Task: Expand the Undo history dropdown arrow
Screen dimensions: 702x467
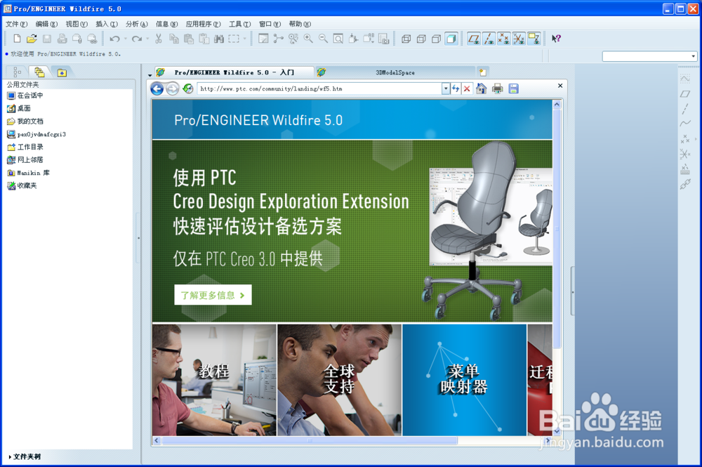Action: [126, 39]
